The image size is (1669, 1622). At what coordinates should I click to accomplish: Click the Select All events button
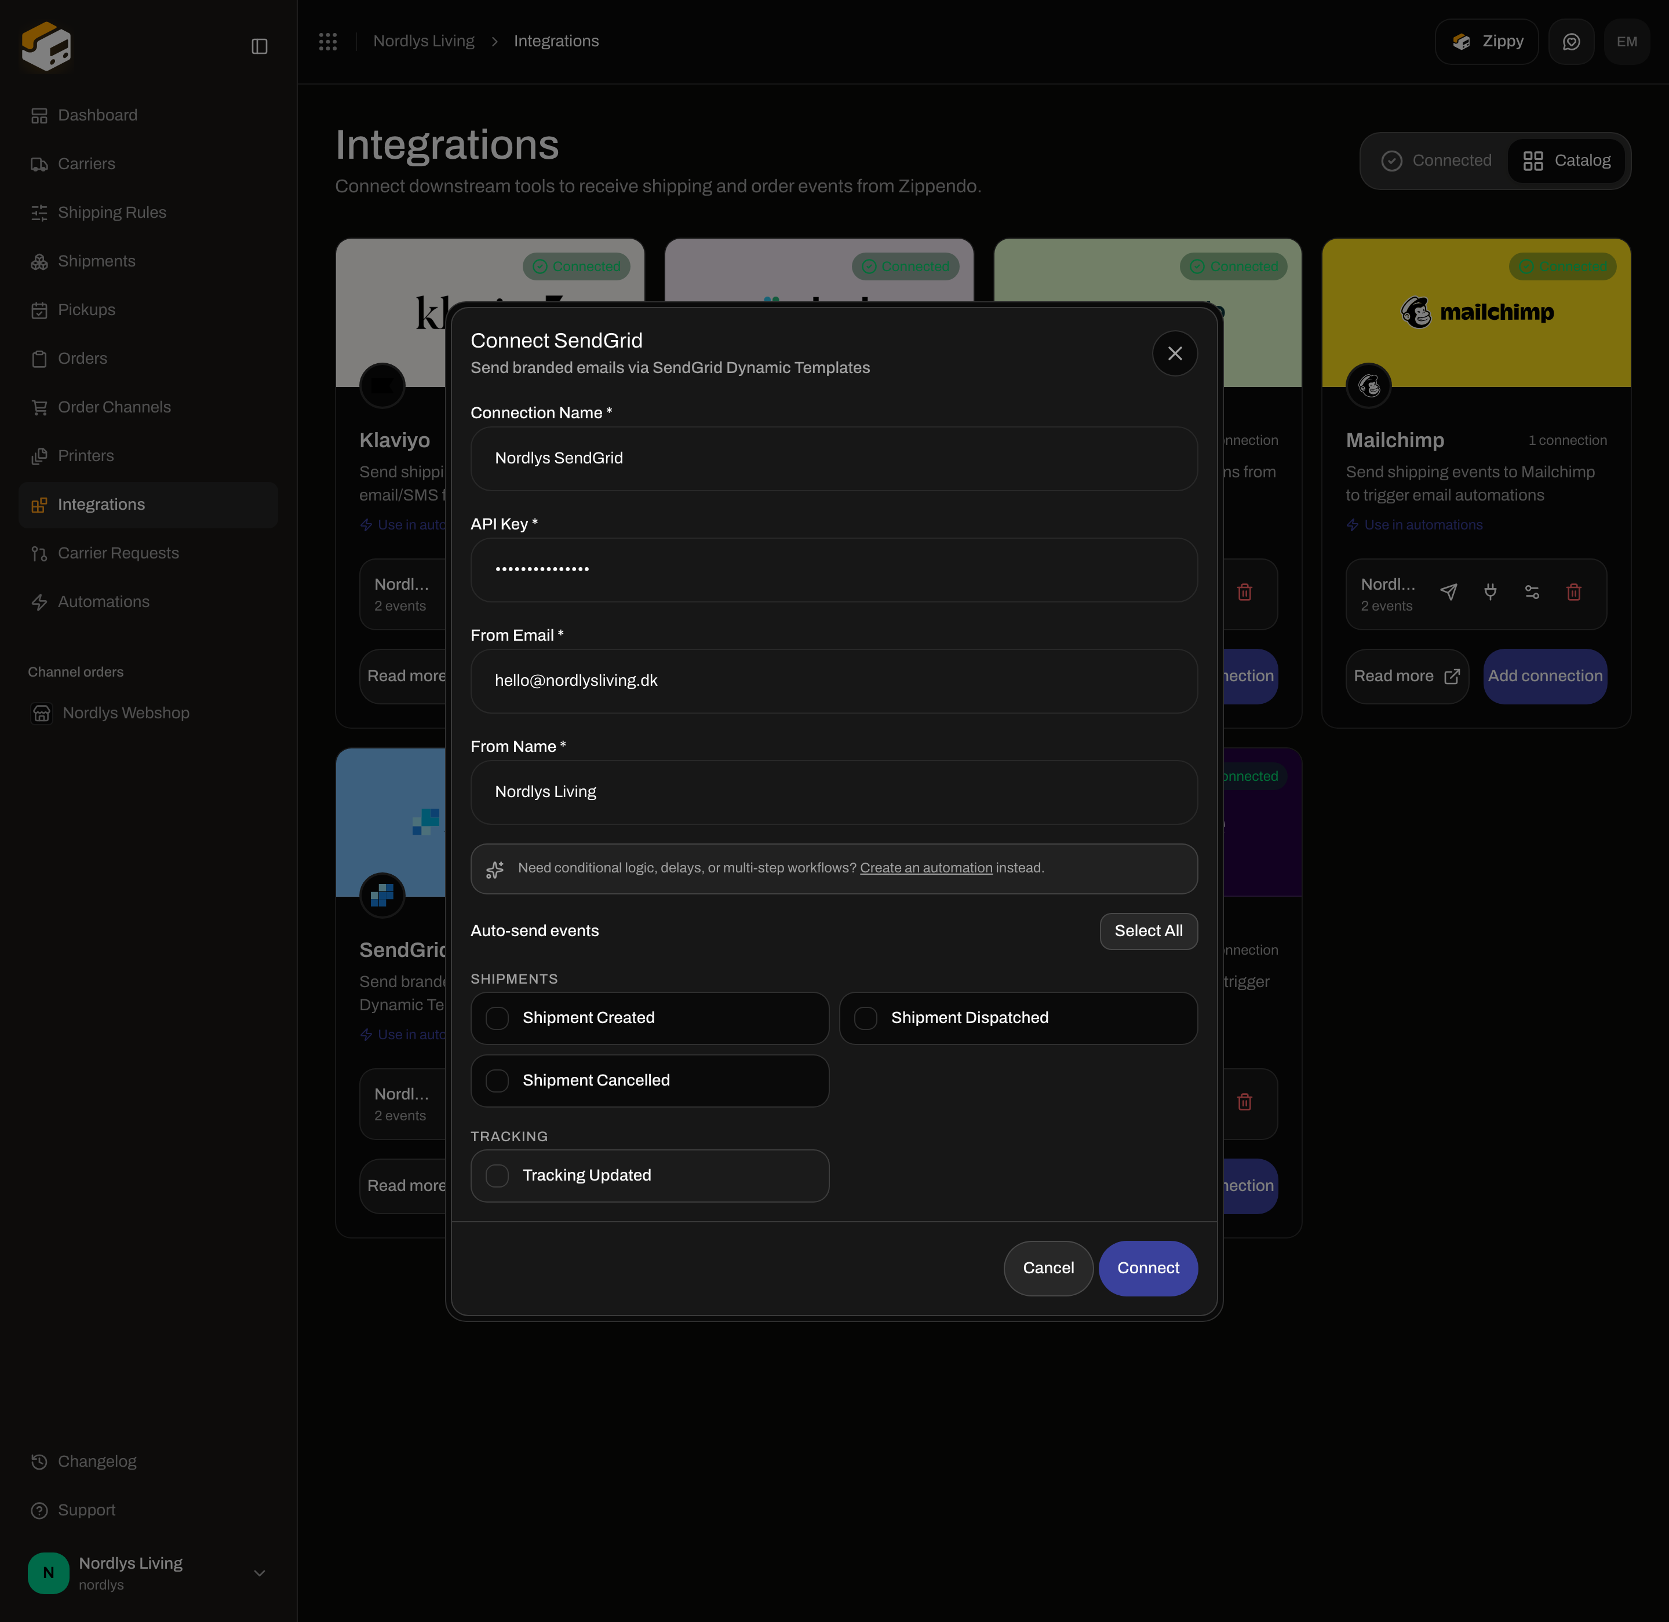tap(1148, 931)
